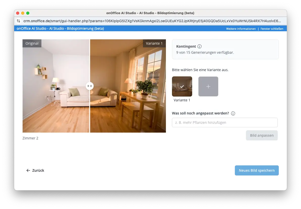This screenshot has width=301, height=209.
Task: Click the green macOS full-screen window button
Action: [x=28, y=13]
